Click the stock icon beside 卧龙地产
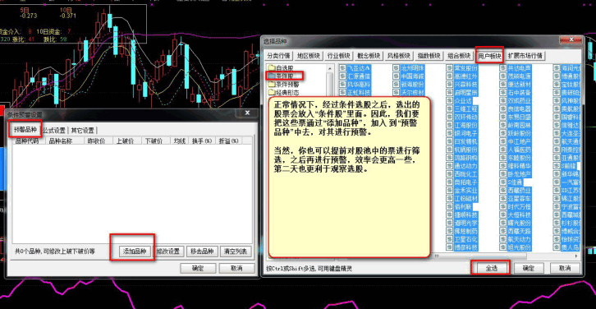 point(503,174)
